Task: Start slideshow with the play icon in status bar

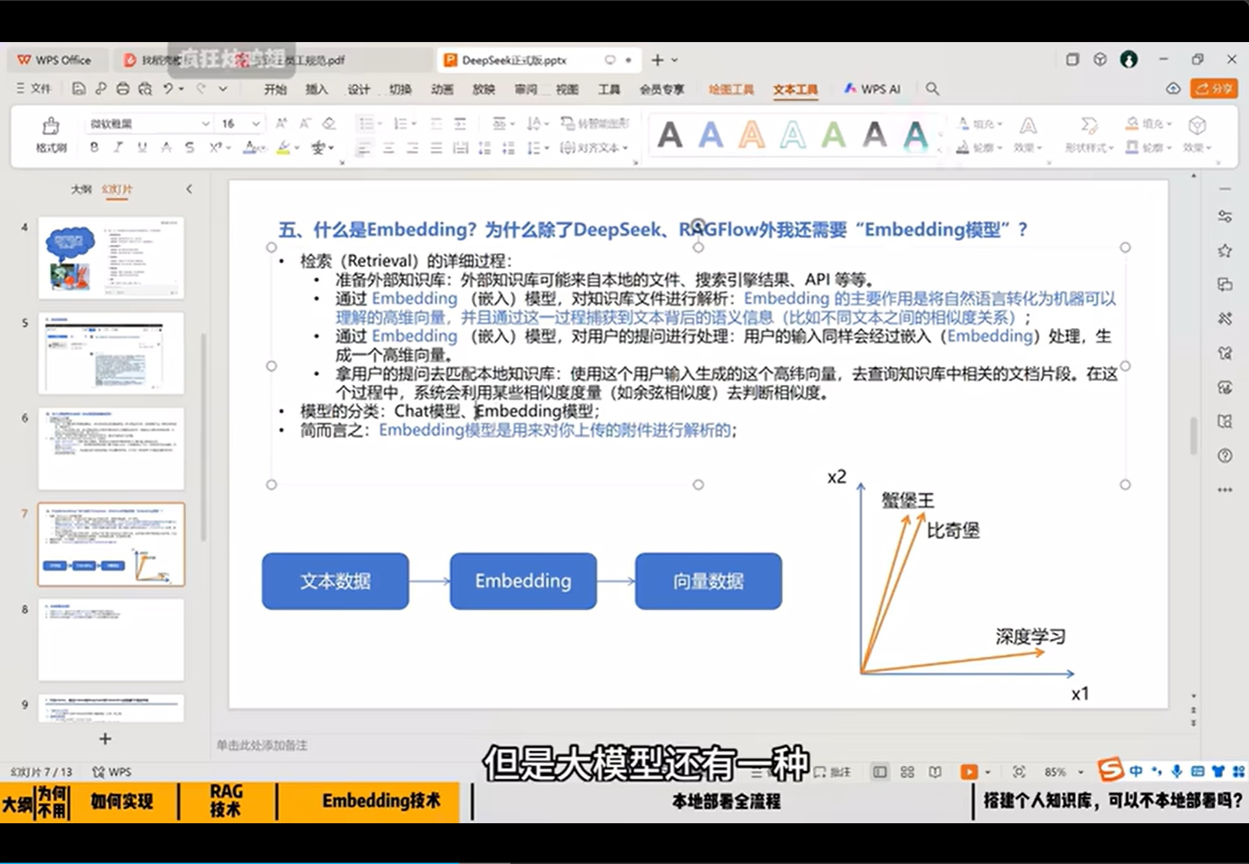Action: pyautogui.click(x=969, y=772)
